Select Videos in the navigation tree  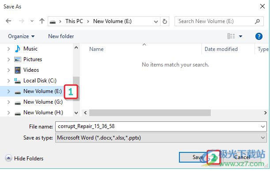pos(31,70)
